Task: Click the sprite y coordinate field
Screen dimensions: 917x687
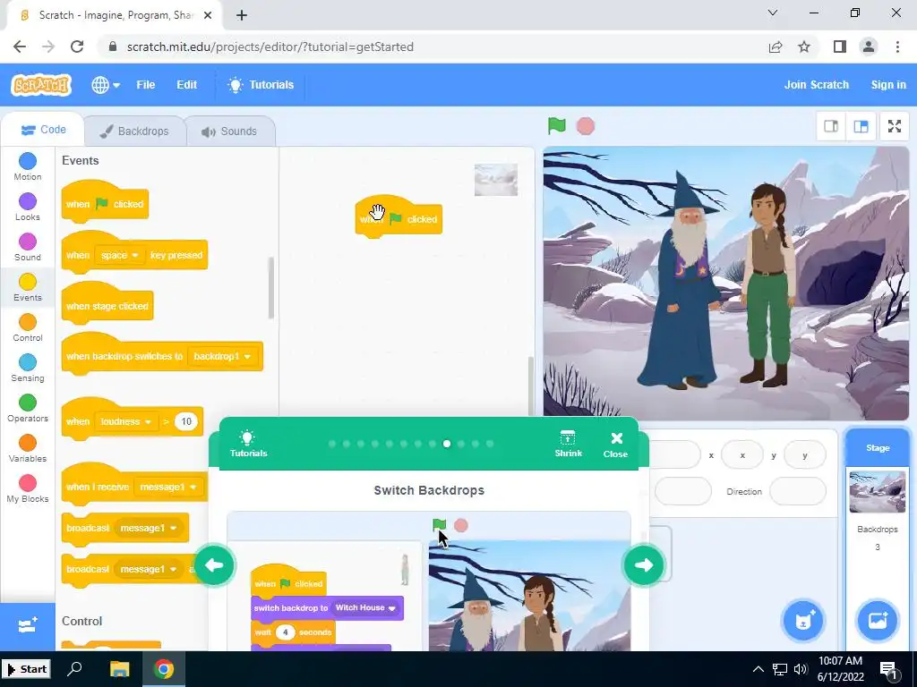Action: [x=805, y=455]
